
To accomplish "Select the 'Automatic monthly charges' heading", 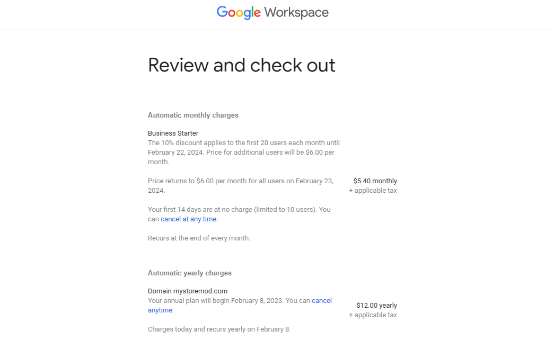I will click(x=193, y=115).
